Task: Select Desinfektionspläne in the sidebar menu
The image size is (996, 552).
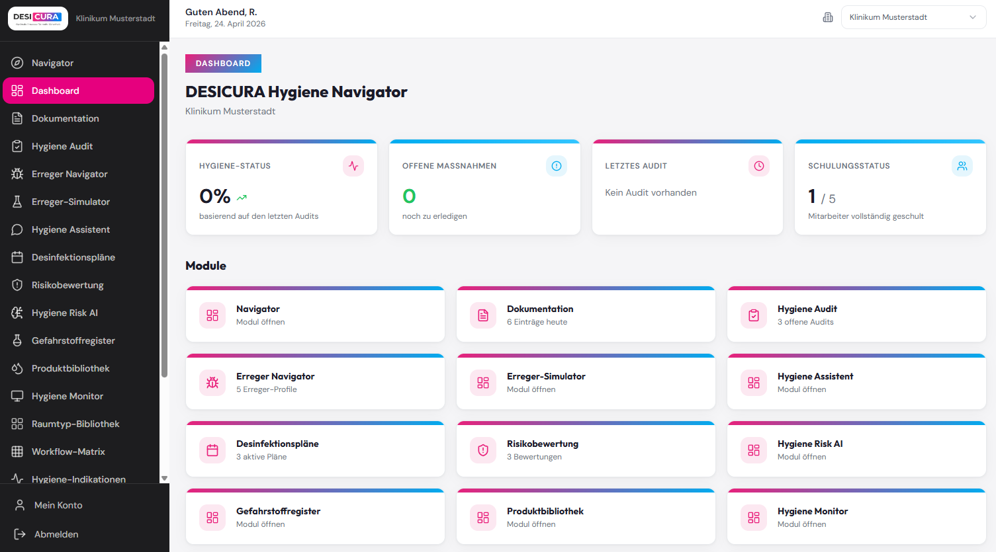Action: pyautogui.click(x=78, y=257)
